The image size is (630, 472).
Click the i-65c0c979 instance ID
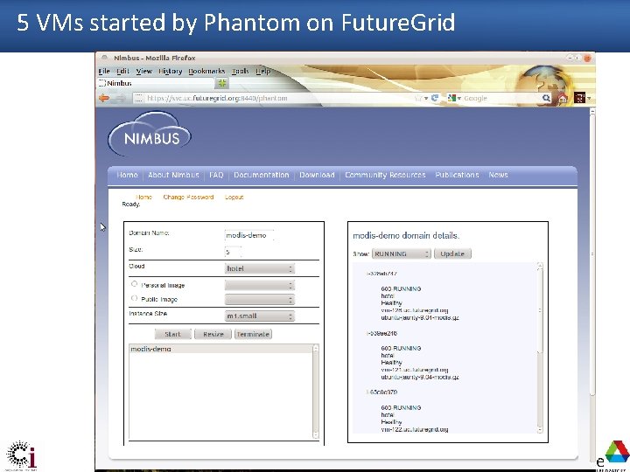[381, 392]
